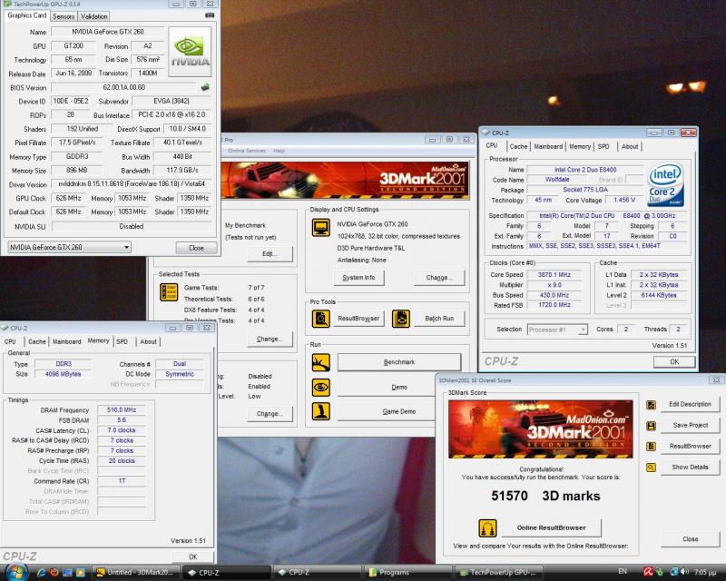Open the Processor #1 selection dropdown
Screen dimensions: 726x581
tap(557, 330)
